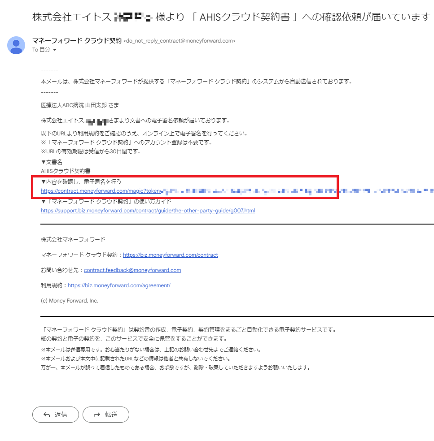The image size is (434, 441).
Task: Click the ▼文書名 label
Action: [x=52, y=162]
